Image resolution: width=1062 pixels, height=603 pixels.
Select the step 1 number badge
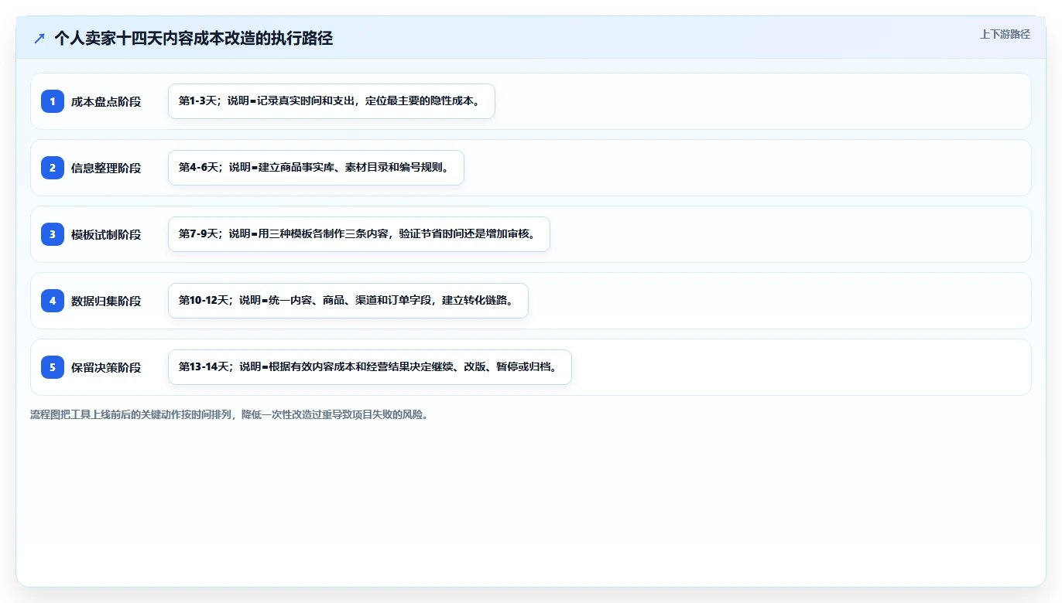pyautogui.click(x=53, y=101)
